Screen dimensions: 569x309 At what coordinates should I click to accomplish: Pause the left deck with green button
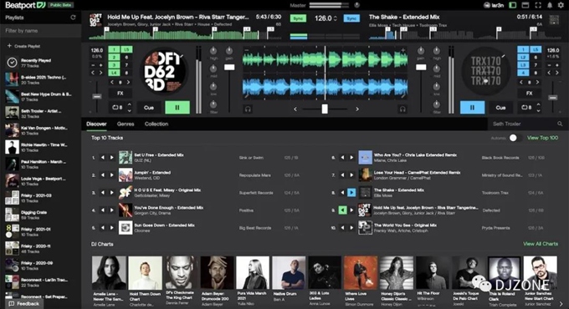coord(177,108)
